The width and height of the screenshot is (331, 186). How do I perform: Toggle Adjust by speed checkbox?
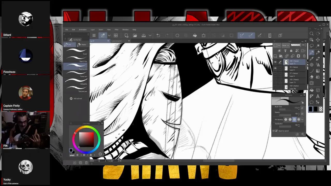click(x=276, y=131)
